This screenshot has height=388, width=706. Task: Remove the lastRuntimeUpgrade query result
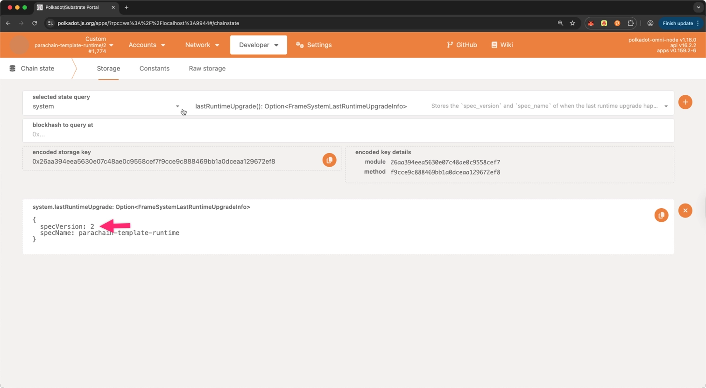pos(685,211)
